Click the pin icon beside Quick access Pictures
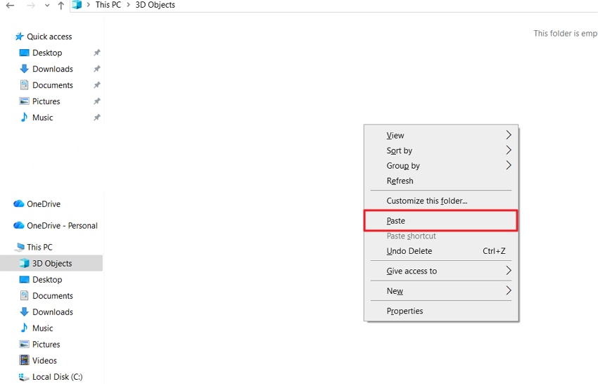The image size is (598, 384). coord(97,101)
